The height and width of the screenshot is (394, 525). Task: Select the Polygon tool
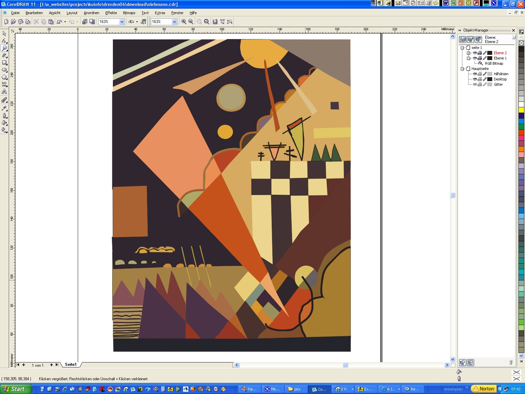tap(4, 77)
